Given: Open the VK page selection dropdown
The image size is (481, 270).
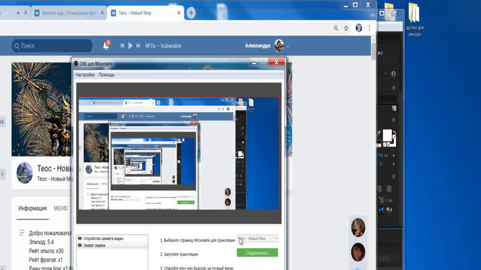Looking at the screenshot, I should point(257,238).
